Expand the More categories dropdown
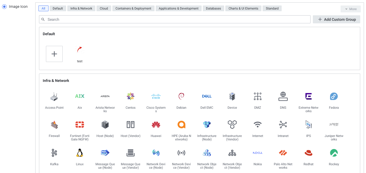This screenshot has height=173, width=366. pyautogui.click(x=350, y=9)
